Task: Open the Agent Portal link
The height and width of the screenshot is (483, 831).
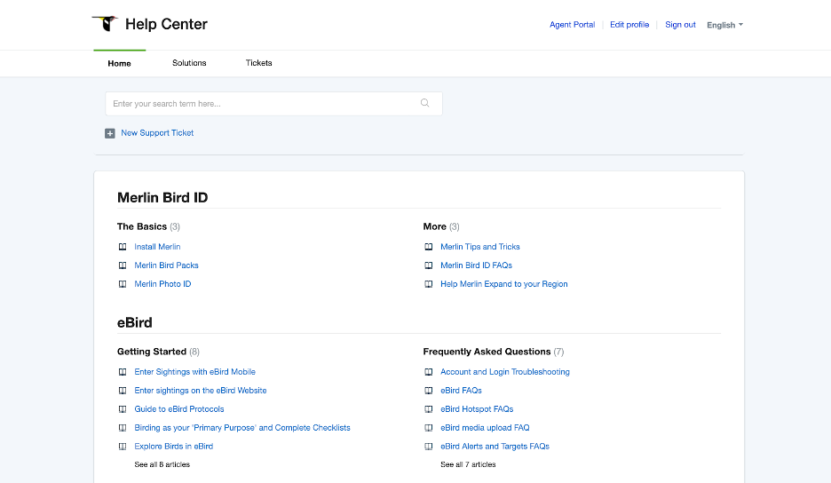Action: 572,24
